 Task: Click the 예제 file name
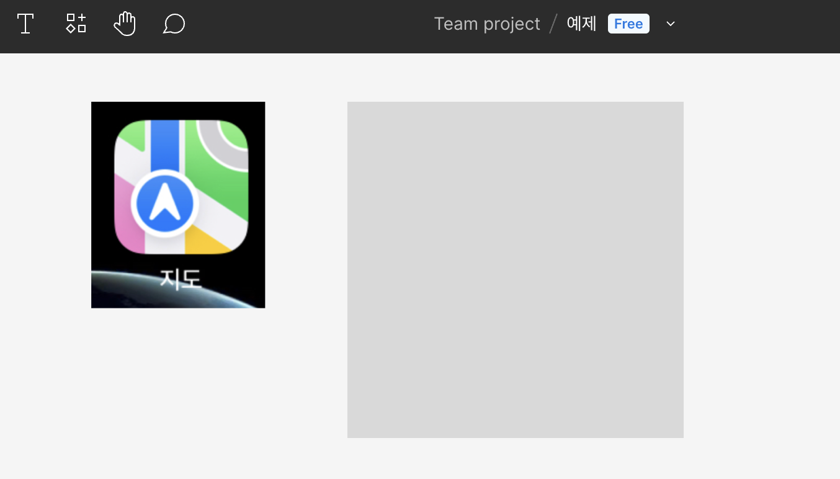[581, 24]
